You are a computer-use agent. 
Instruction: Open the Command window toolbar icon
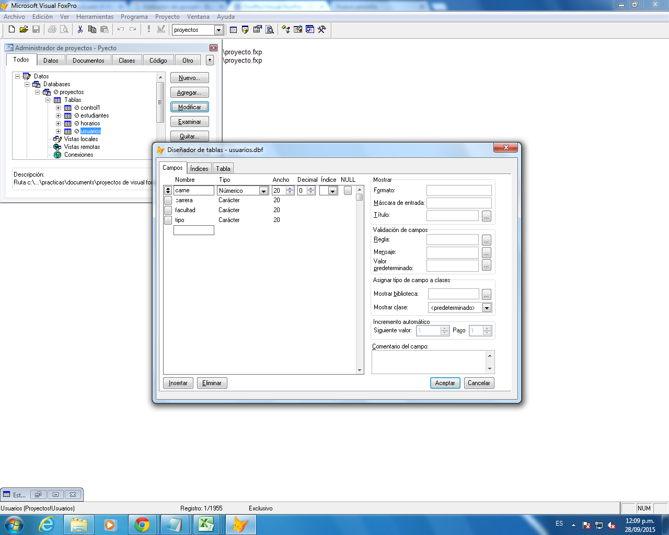[233, 30]
